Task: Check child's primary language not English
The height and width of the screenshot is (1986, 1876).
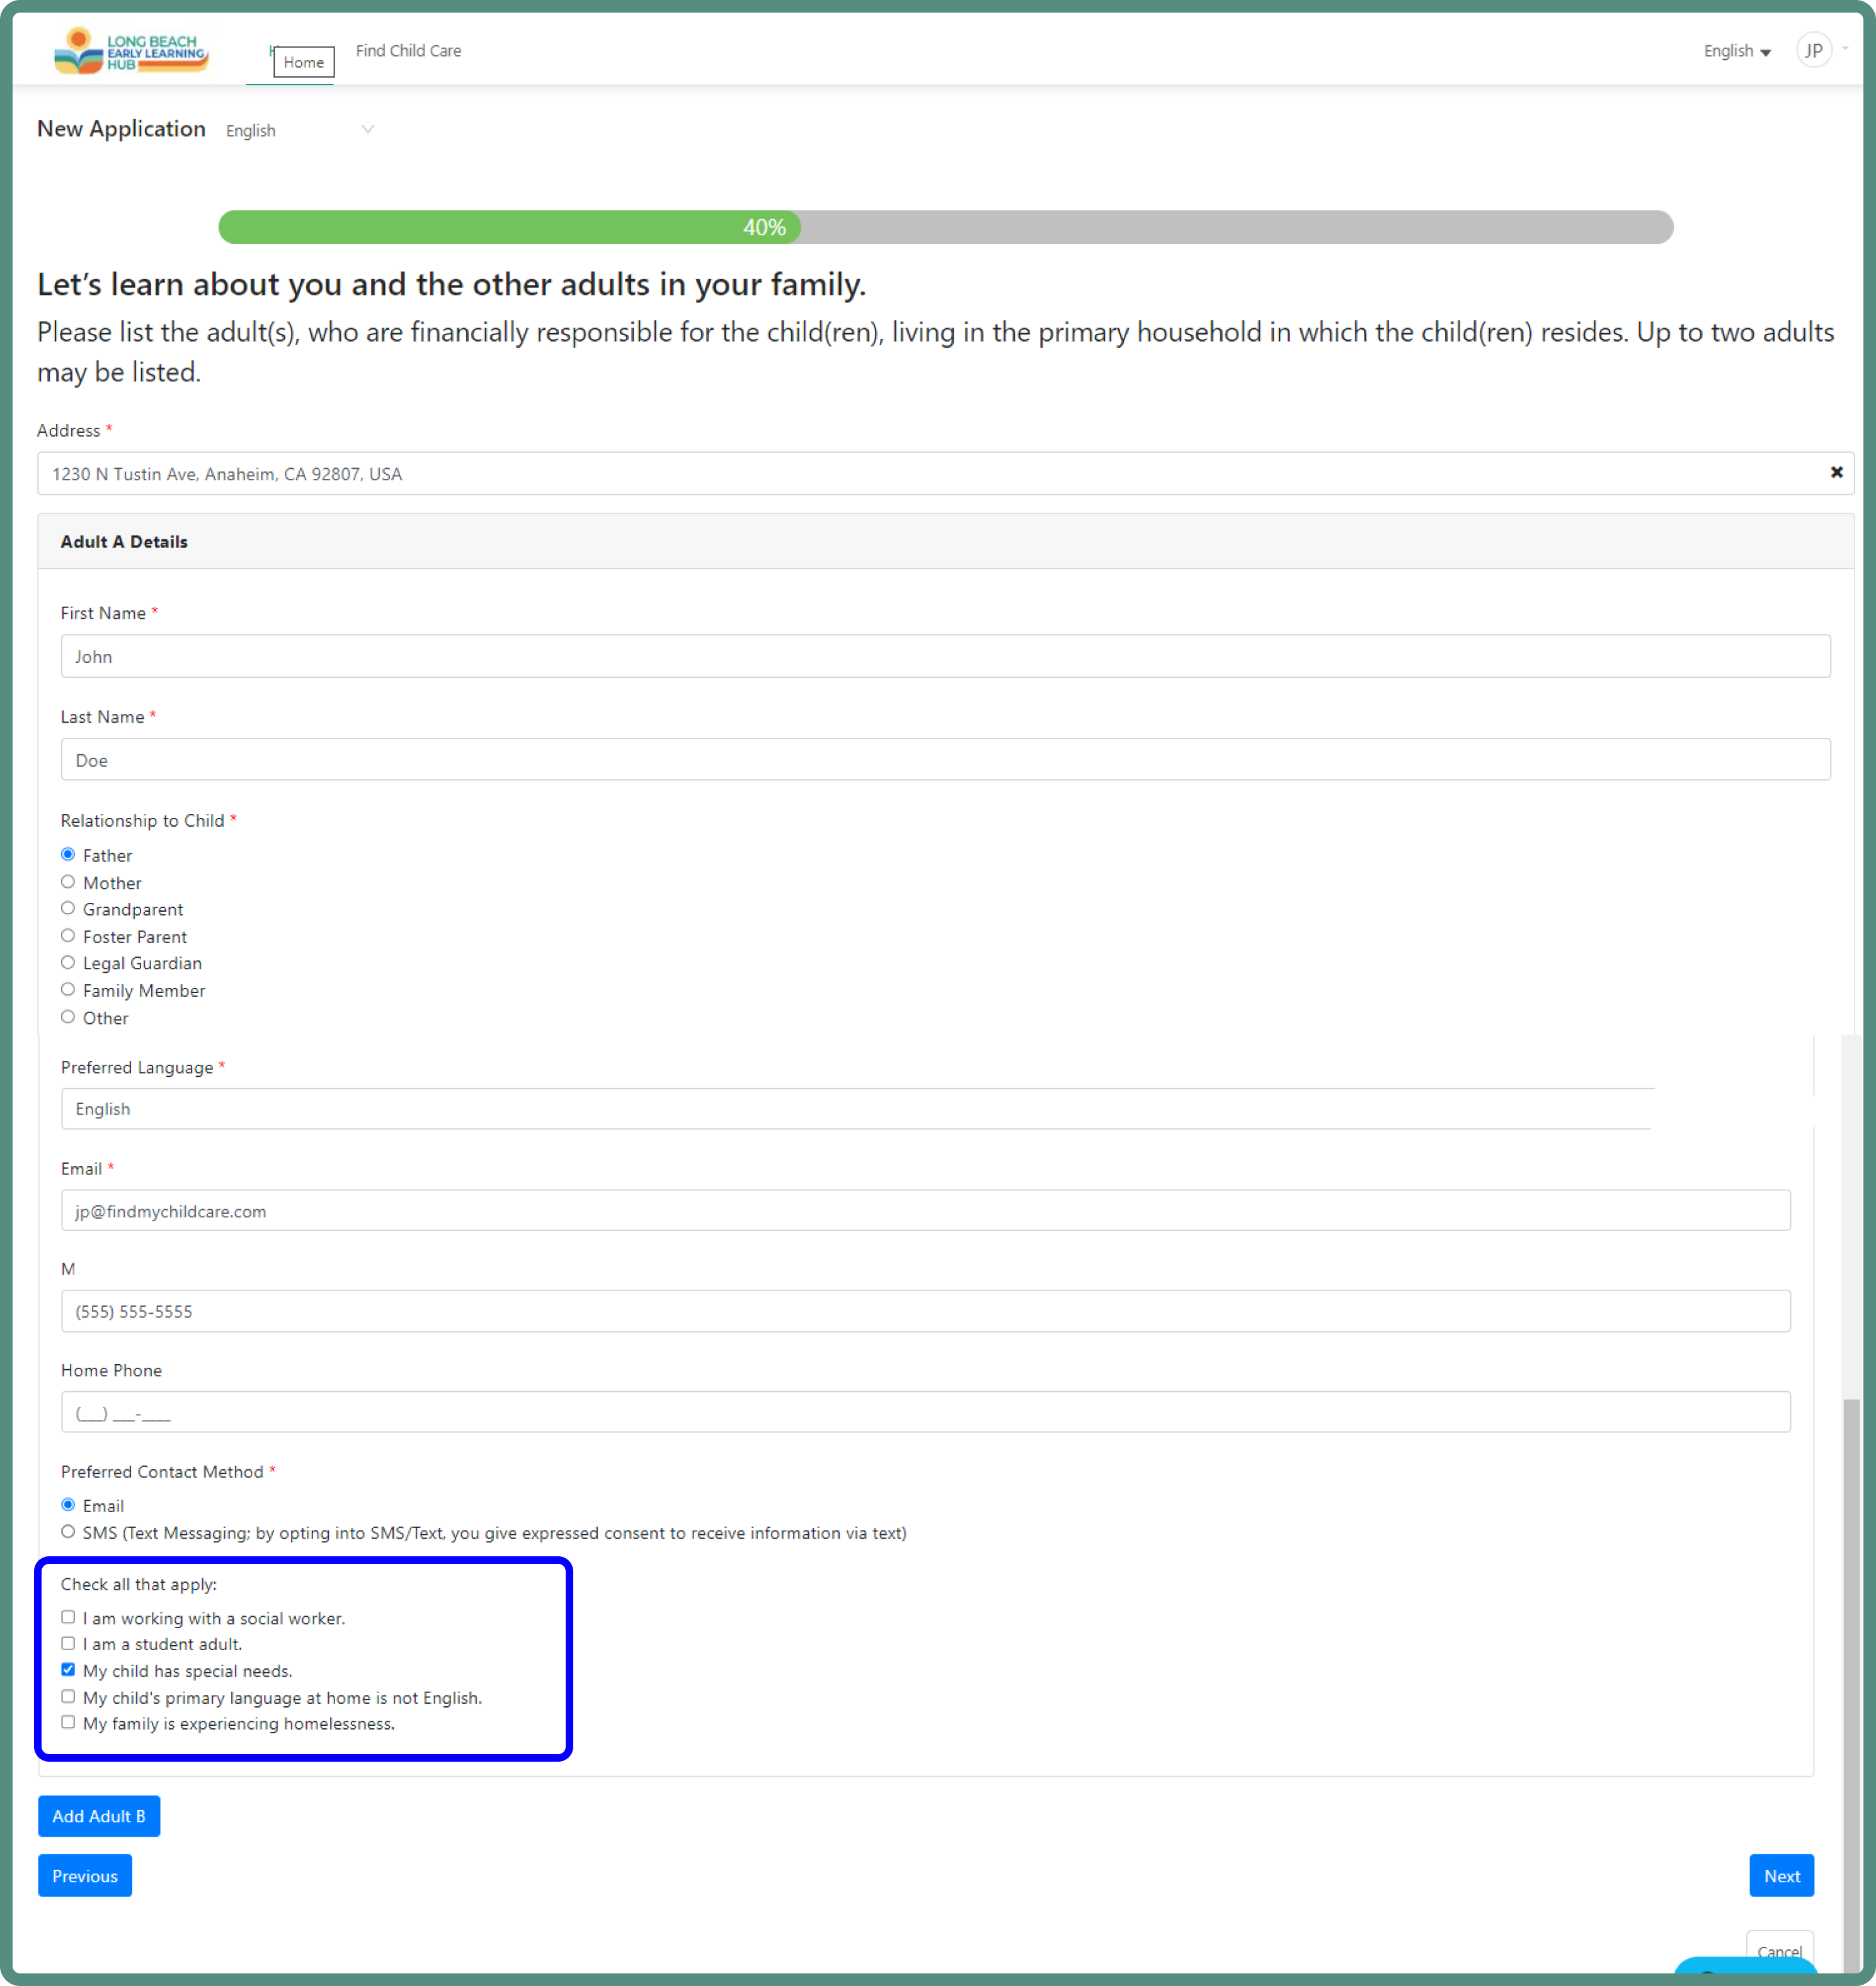Action: tap(68, 1697)
